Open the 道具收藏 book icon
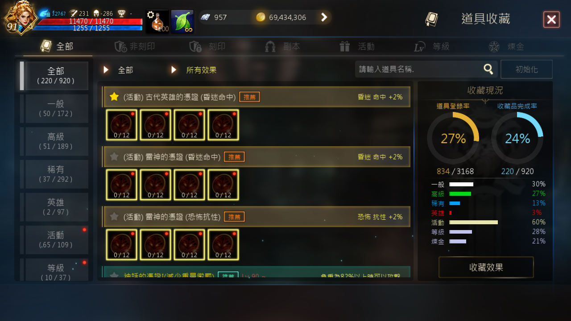 tap(431, 19)
